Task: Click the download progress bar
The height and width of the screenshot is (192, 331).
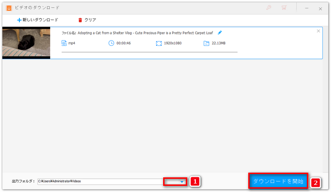Action: [x=149, y=52]
